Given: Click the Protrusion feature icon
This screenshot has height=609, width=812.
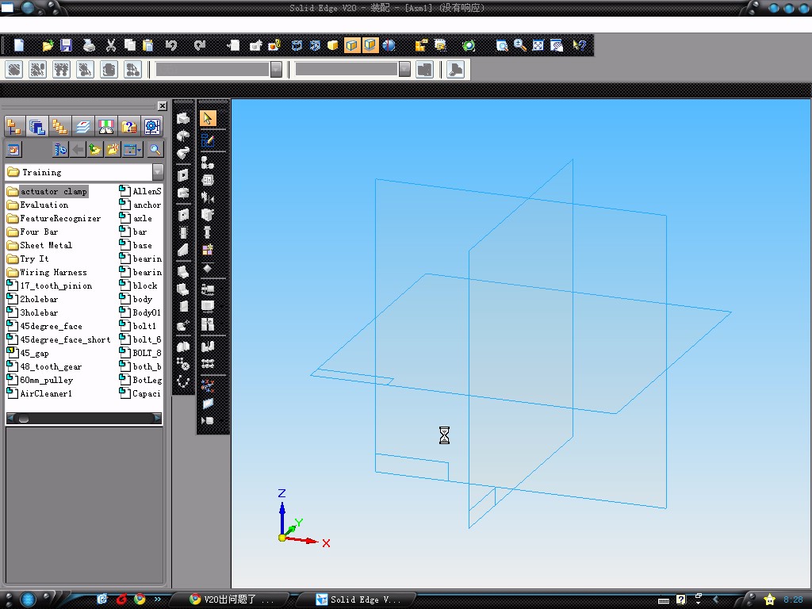Looking at the screenshot, I should [x=183, y=119].
